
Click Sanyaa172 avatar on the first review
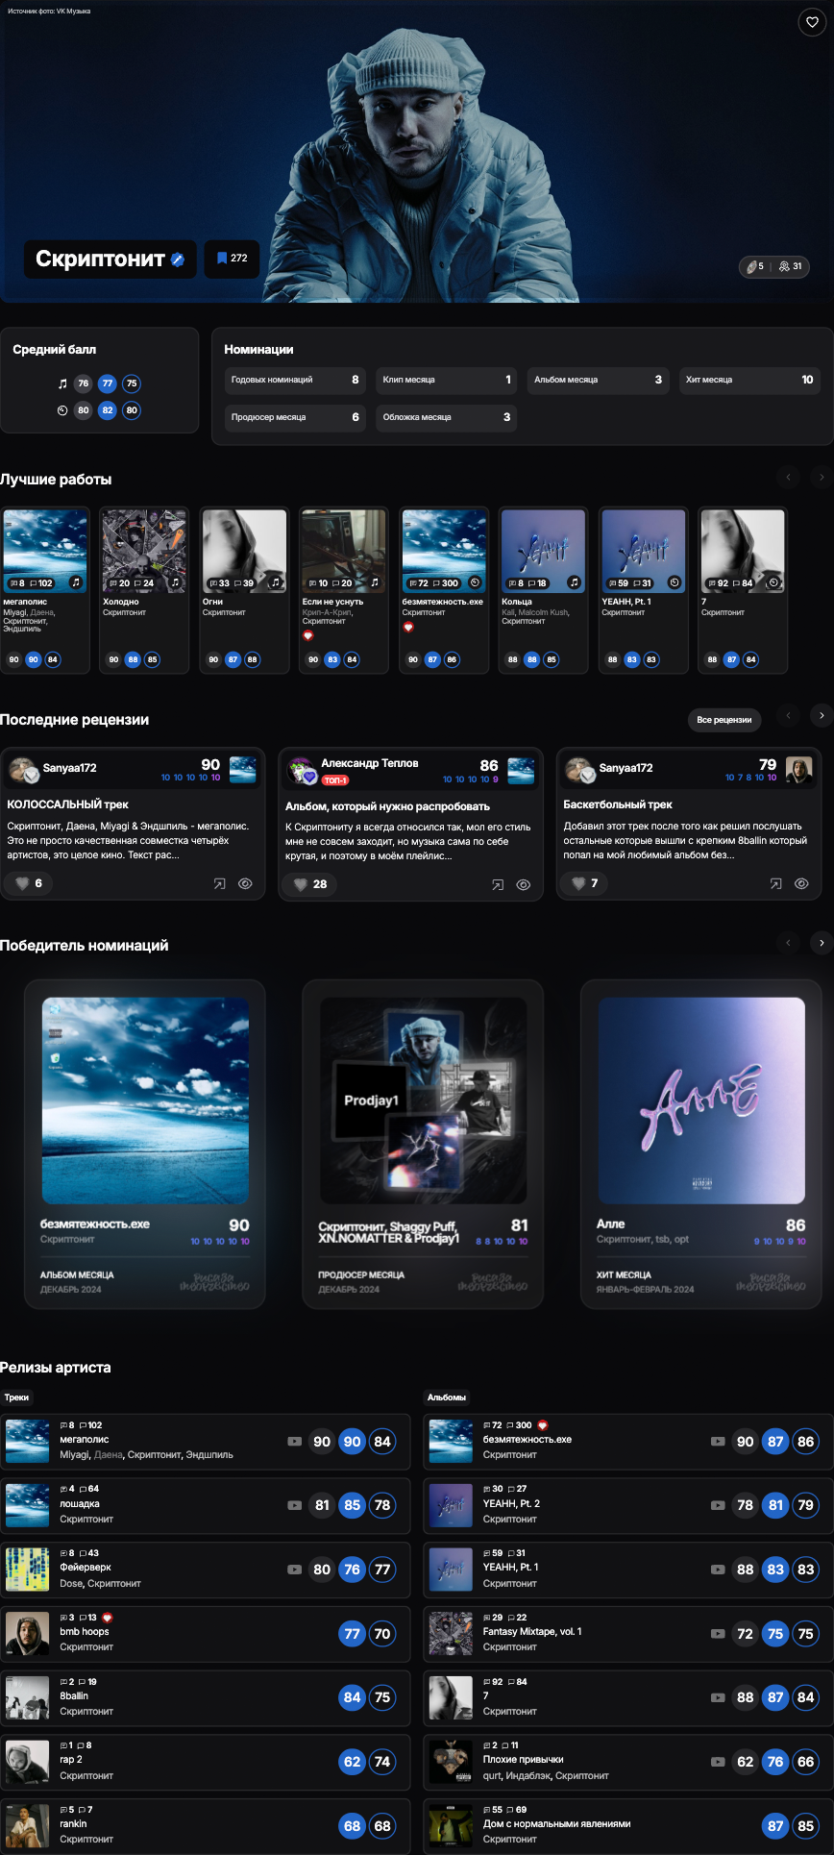22,769
